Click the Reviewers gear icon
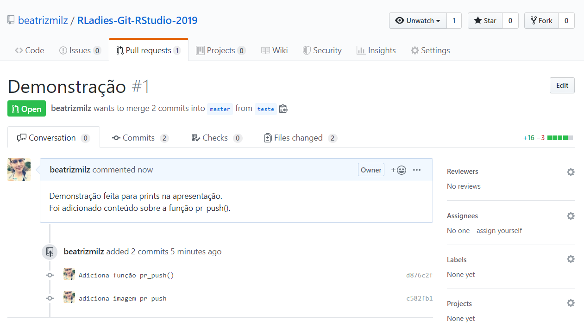The height and width of the screenshot is (326, 584). coord(571,172)
